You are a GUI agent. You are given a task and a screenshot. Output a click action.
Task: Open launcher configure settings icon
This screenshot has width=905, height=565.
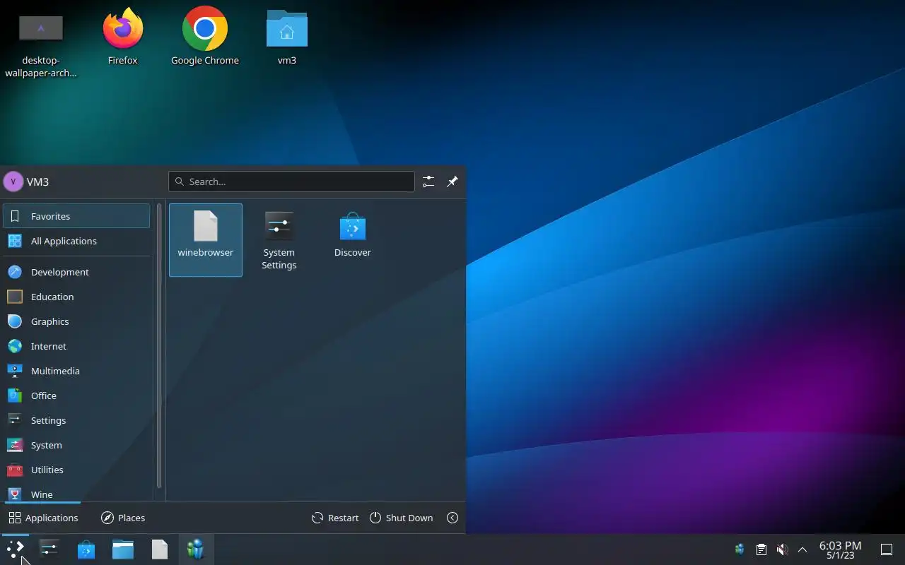pyautogui.click(x=428, y=182)
